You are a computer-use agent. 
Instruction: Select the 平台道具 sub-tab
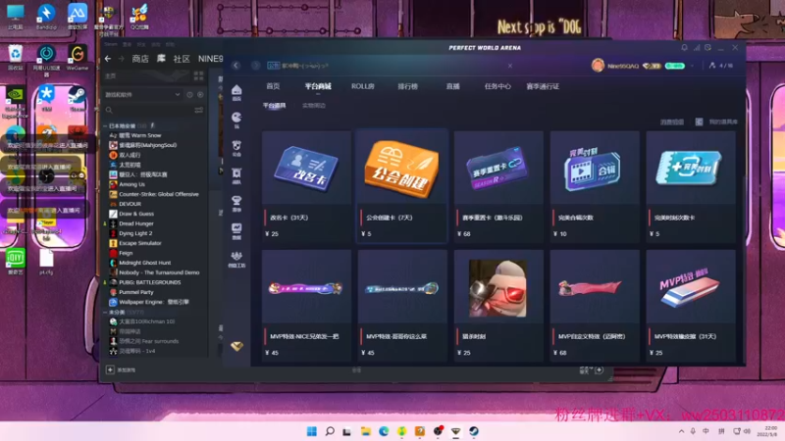pos(275,106)
